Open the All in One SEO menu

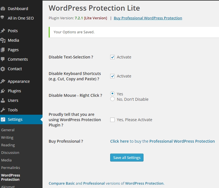coord(21,18)
